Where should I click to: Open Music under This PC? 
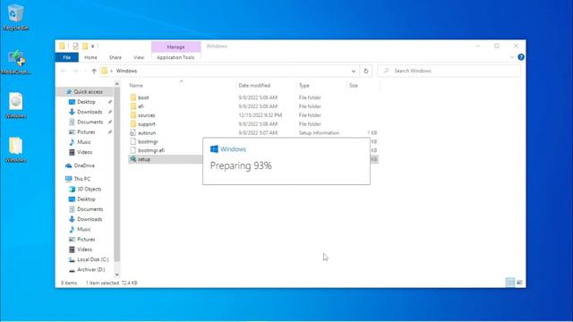83,229
